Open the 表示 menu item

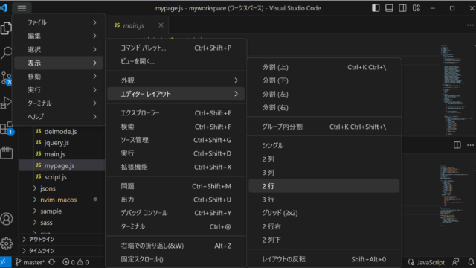pyautogui.click(x=59, y=63)
